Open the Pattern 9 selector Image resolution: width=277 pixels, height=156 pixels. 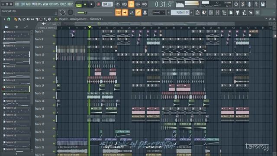(x=180, y=13)
